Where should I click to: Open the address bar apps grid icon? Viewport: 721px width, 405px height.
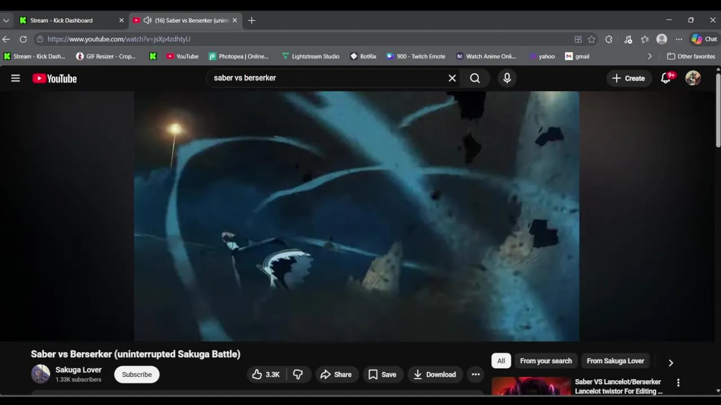click(578, 39)
